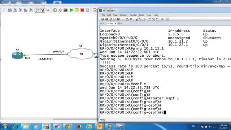Open Windows Start button
The height and width of the screenshot is (130, 231).
point(5,127)
